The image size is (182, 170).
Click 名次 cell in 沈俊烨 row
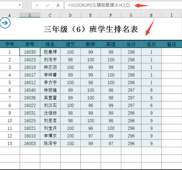point(151,113)
